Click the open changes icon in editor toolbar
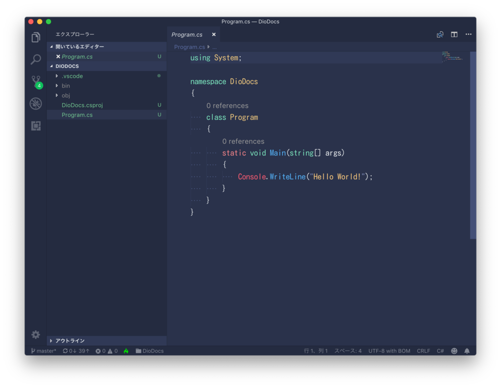The height and width of the screenshot is (388, 501). (x=440, y=35)
